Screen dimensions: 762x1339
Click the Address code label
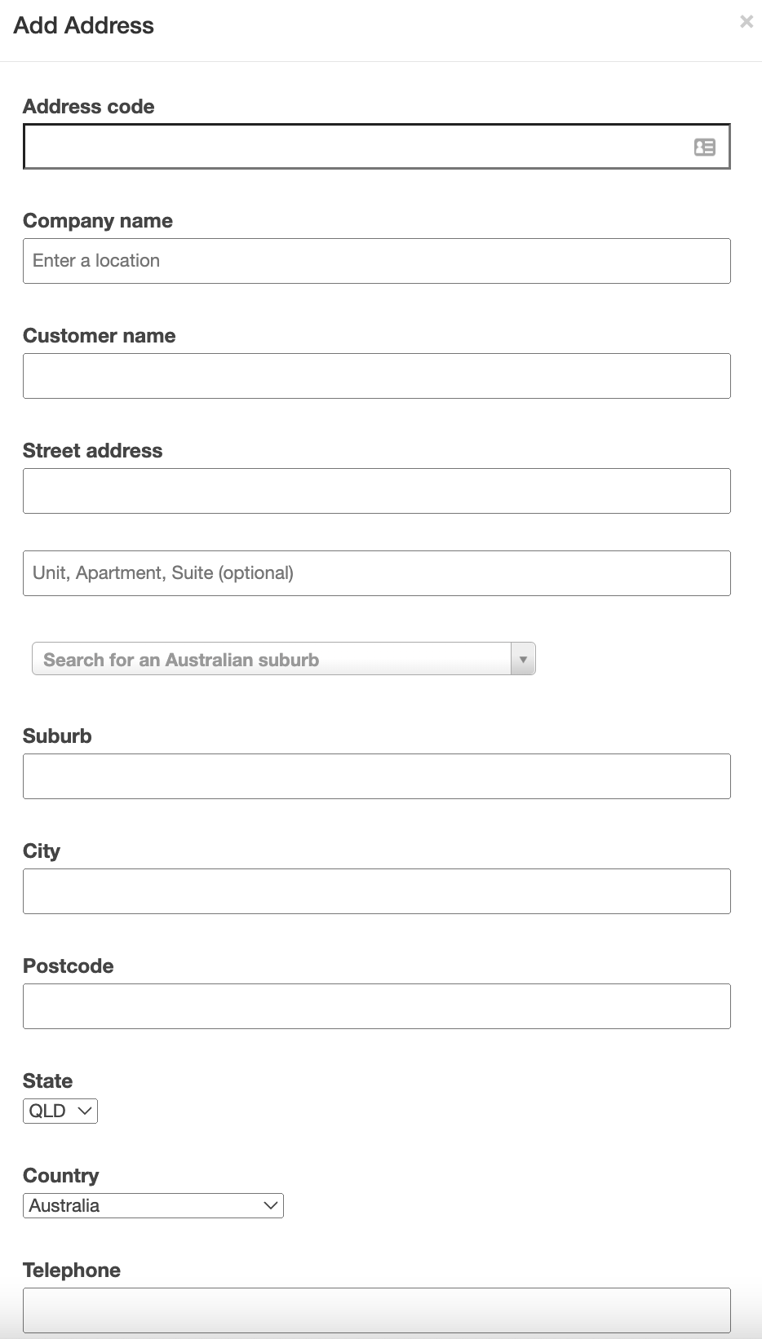(89, 106)
